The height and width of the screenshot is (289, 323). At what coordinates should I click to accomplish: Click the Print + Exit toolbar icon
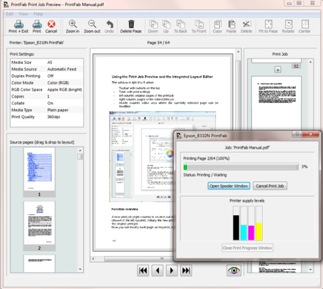[x=18, y=25]
